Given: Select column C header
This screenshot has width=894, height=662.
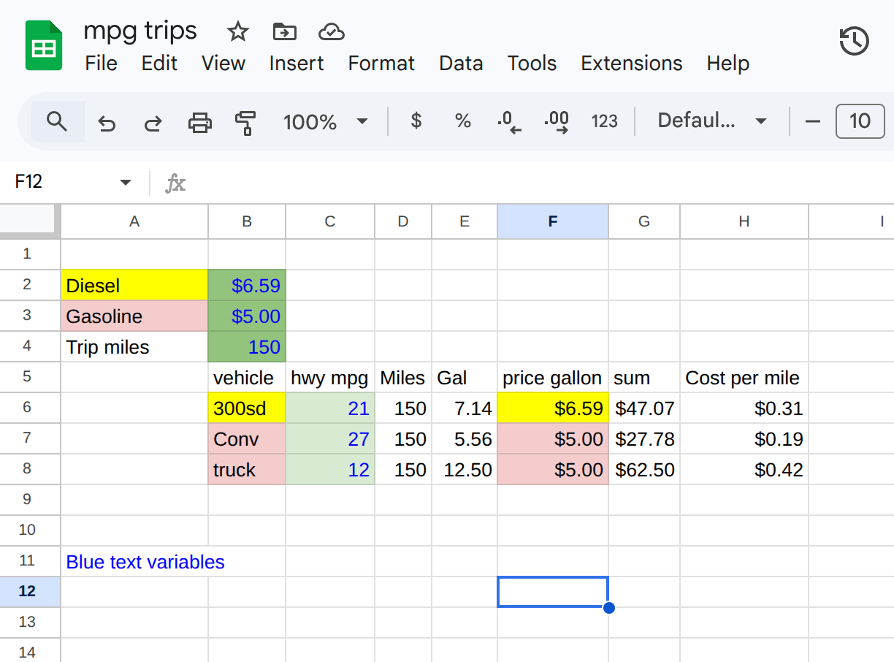Looking at the screenshot, I should coord(330,221).
